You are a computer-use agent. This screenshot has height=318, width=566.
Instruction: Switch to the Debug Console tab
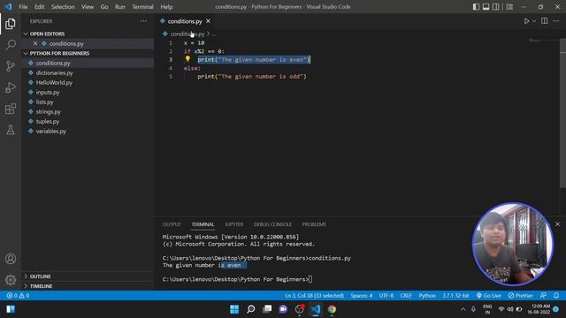coord(272,224)
